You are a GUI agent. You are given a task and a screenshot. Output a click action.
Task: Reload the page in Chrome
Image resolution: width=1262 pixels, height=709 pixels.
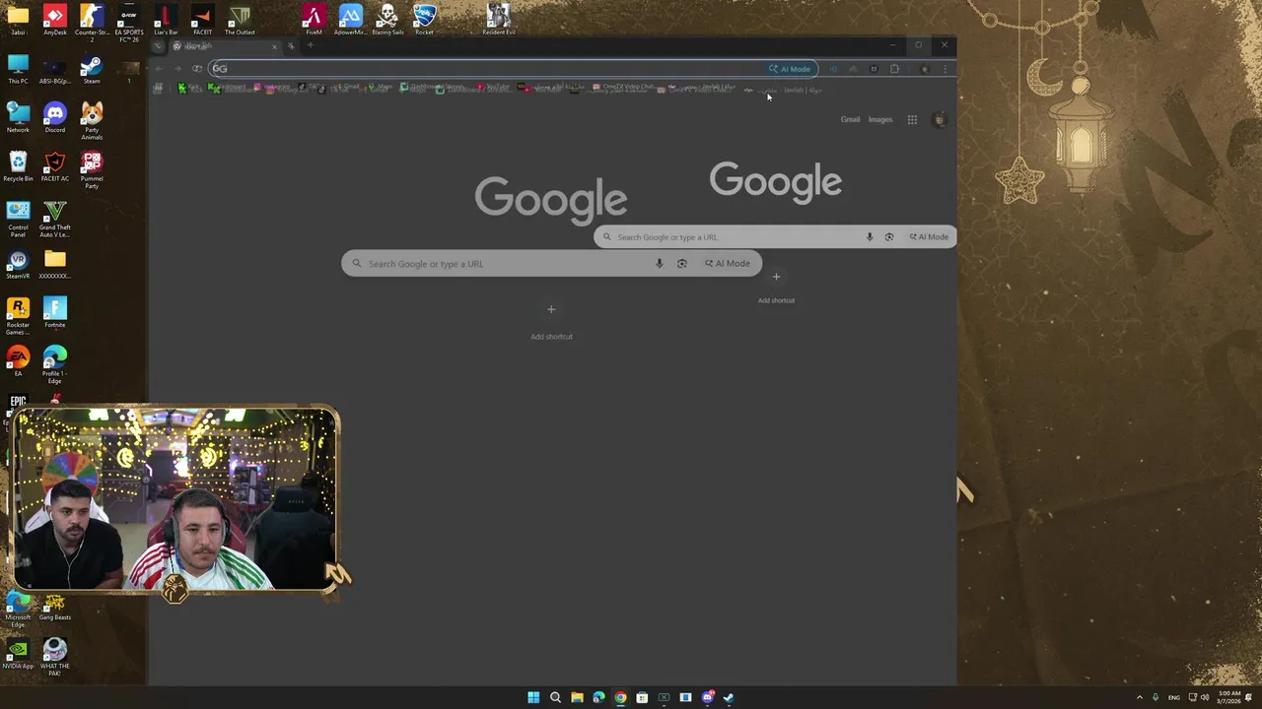pos(197,69)
